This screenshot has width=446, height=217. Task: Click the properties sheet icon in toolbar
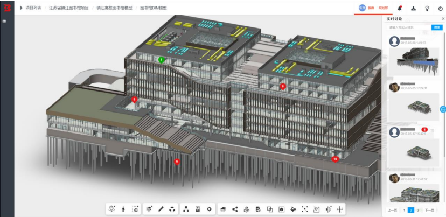[198, 209]
